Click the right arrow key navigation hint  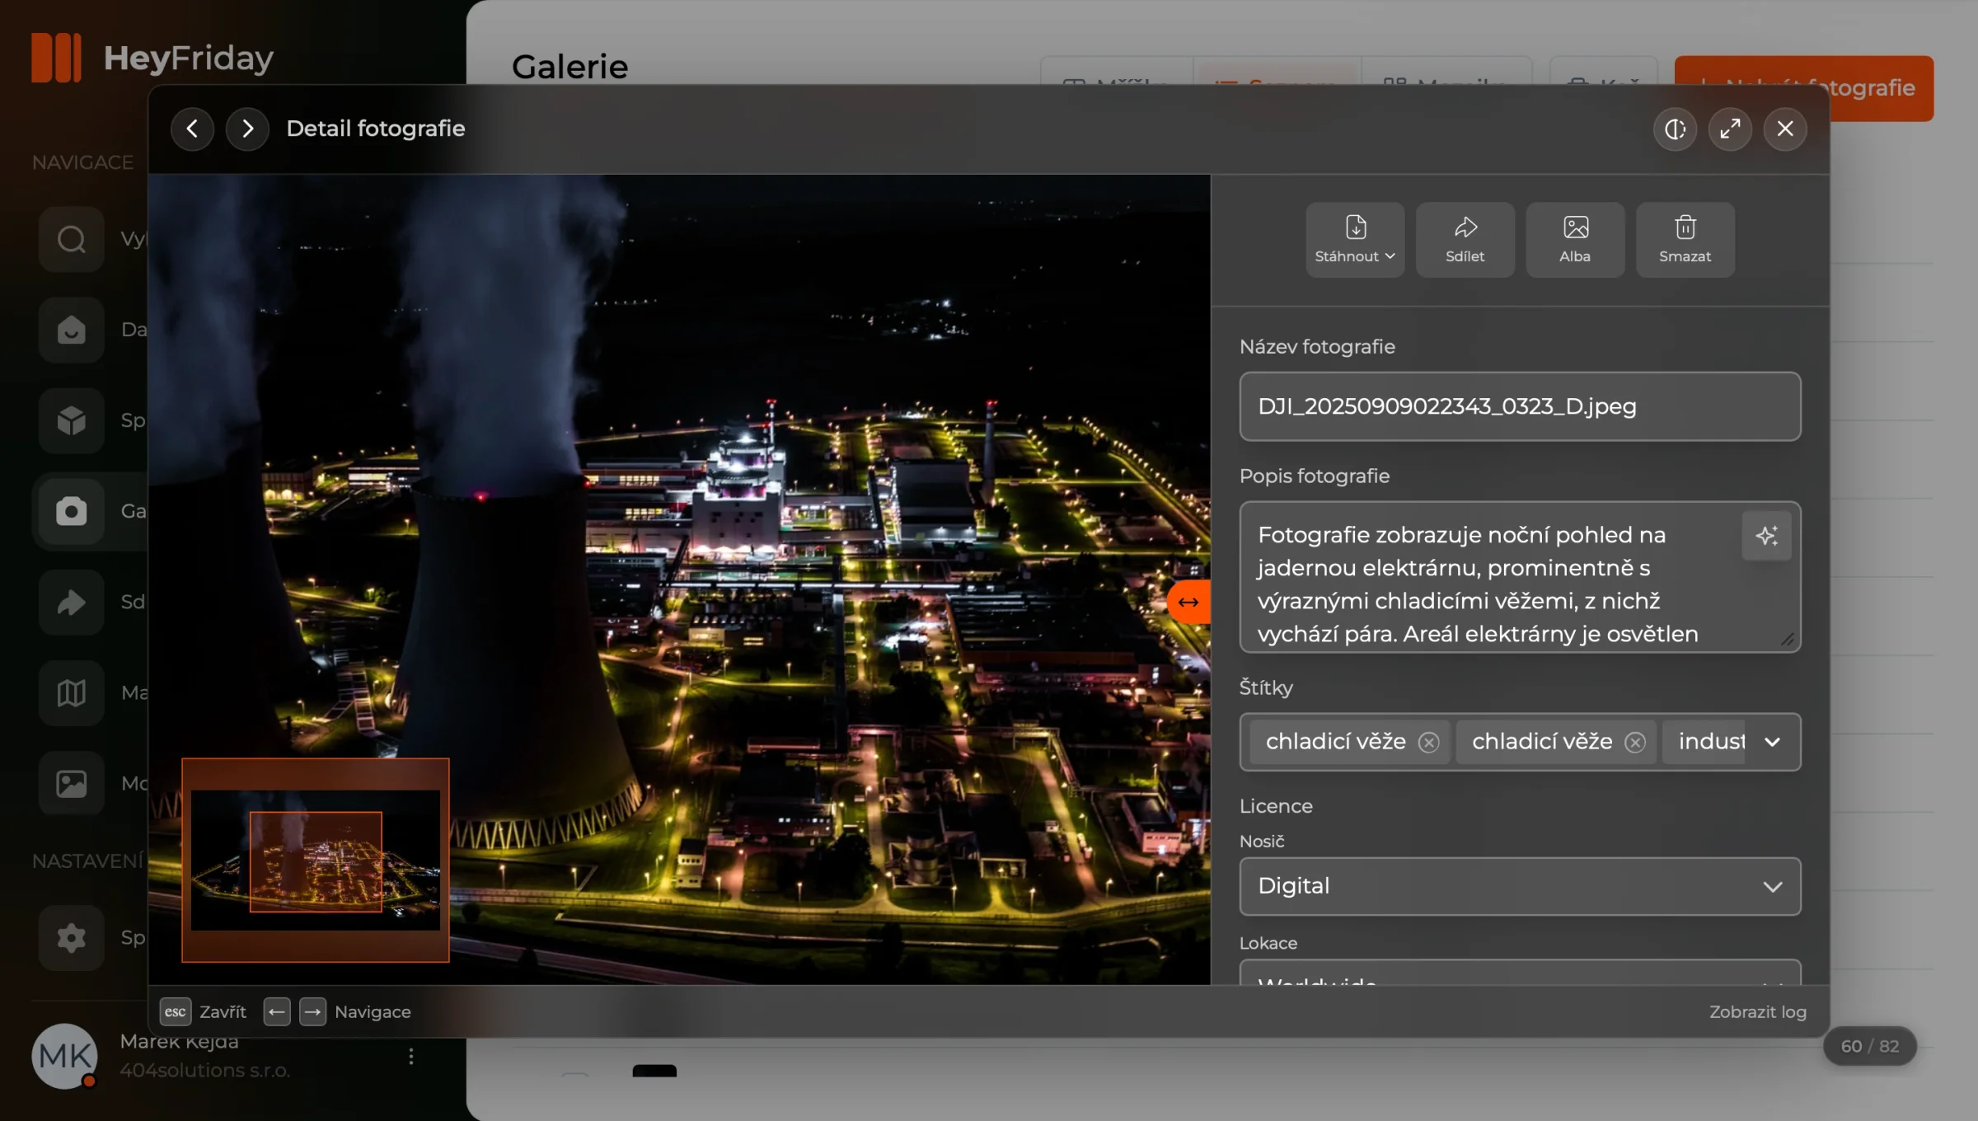[312, 1011]
